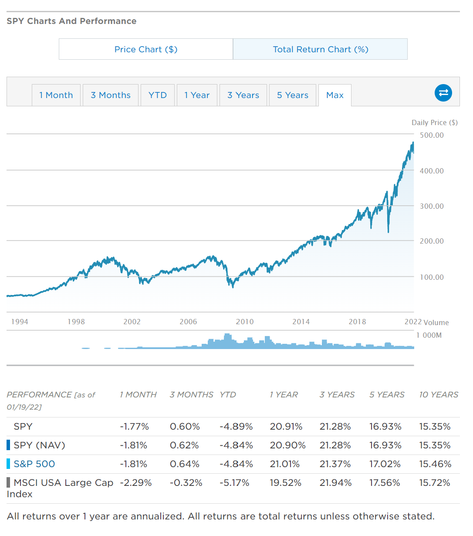Click the 3 YEARS column header

tap(337, 395)
